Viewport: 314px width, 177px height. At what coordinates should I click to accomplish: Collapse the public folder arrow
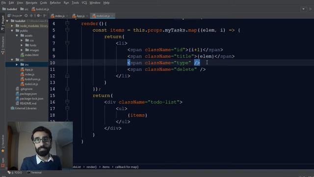coord(12,30)
